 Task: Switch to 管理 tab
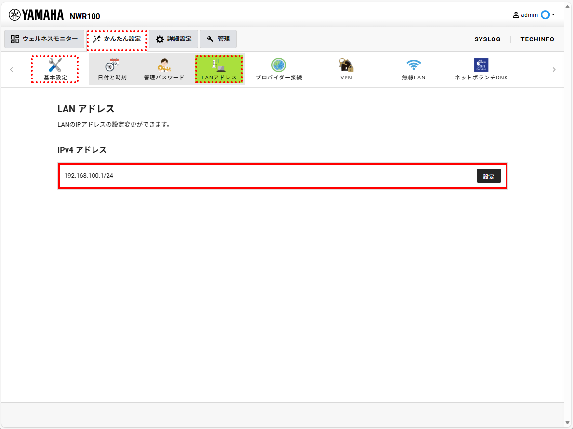[x=218, y=39]
